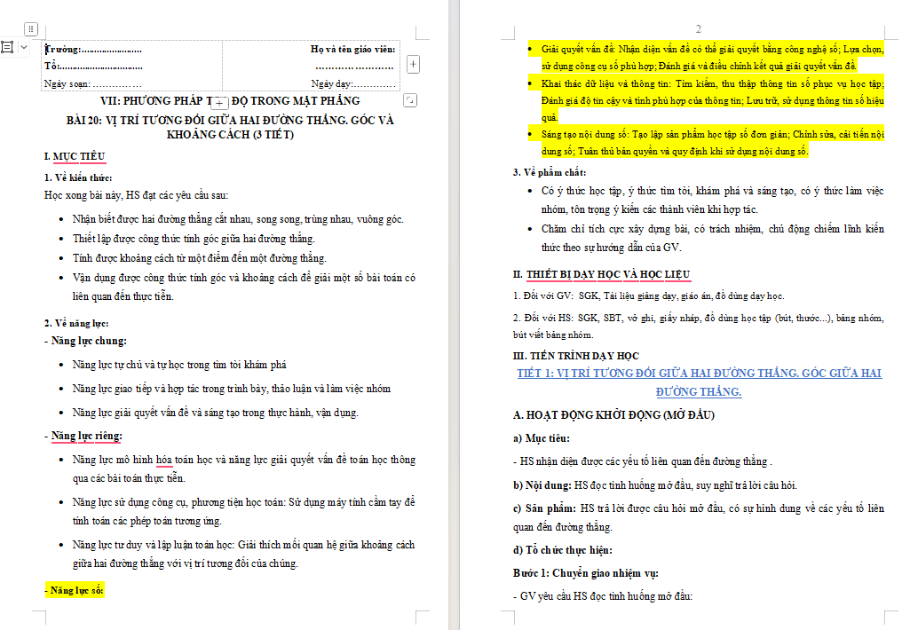The width and height of the screenshot is (910, 630).
Task: Click the underlined Năng lực riêng heading
Action: pos(86,436)
